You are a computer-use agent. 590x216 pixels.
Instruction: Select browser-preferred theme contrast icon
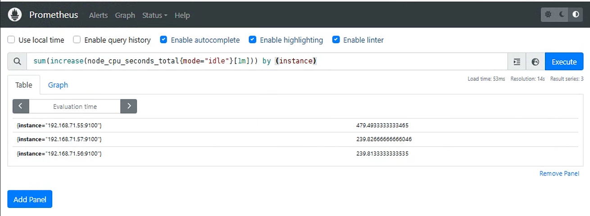576,14
